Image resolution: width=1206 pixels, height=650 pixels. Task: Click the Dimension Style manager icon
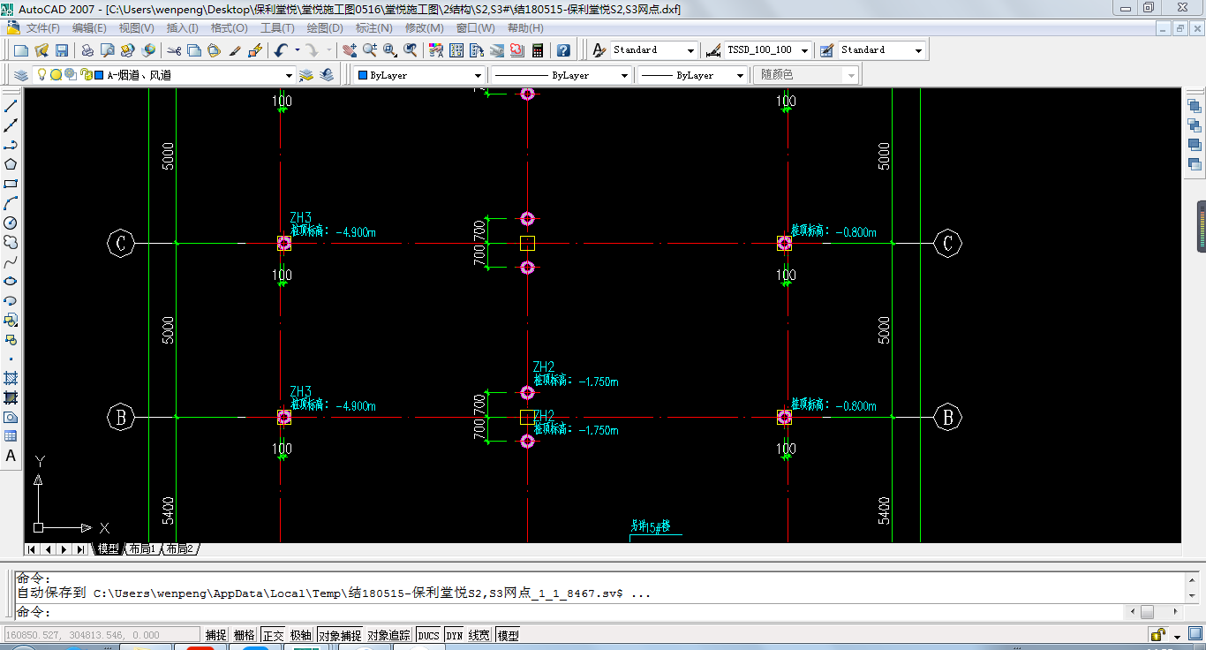pyautogui.click(x=713, y=50)
